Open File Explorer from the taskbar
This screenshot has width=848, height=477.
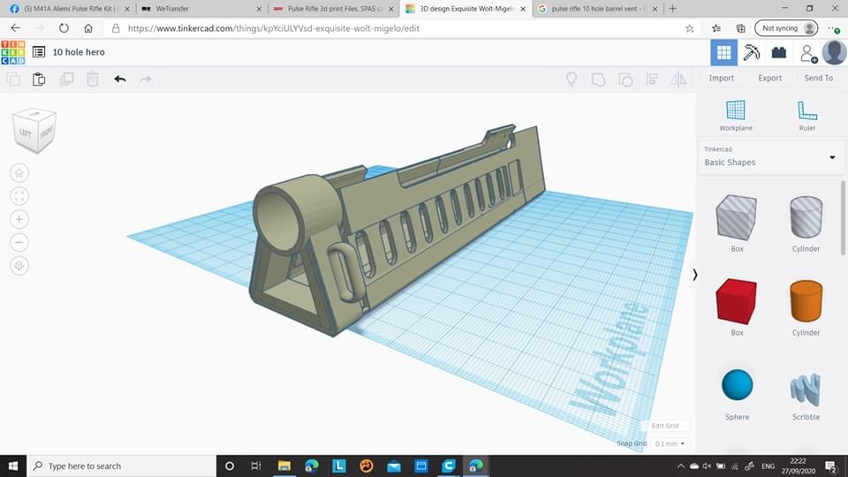pyautogui.click(x=284, y=466)
